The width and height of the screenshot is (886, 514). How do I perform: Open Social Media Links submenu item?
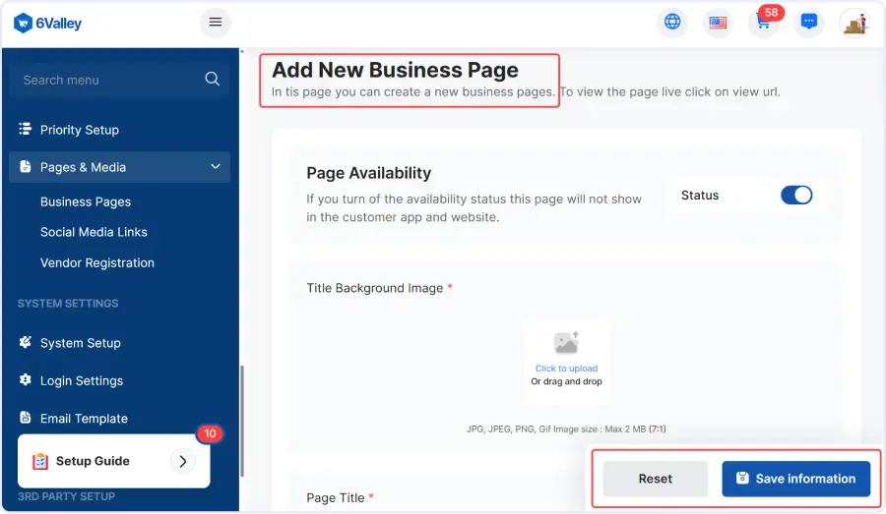94,233
